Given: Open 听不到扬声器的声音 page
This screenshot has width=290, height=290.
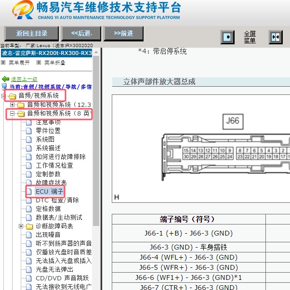Looking at the screenshot, I should click(x=64, y=244).
